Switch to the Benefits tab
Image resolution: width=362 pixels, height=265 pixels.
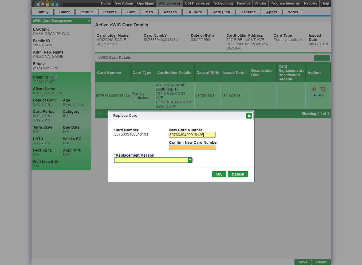(x=248, y=12)
